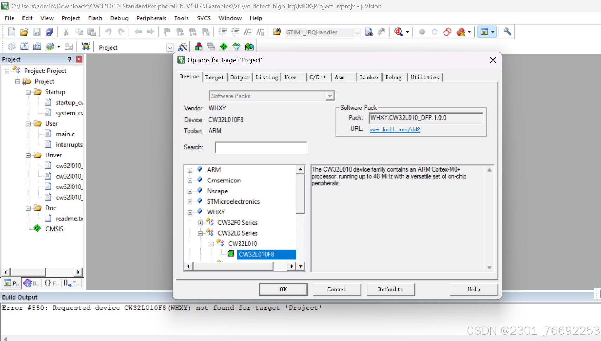601x341 pixels.
Task: Switch to the Output tab
Action: coord(240,77)
